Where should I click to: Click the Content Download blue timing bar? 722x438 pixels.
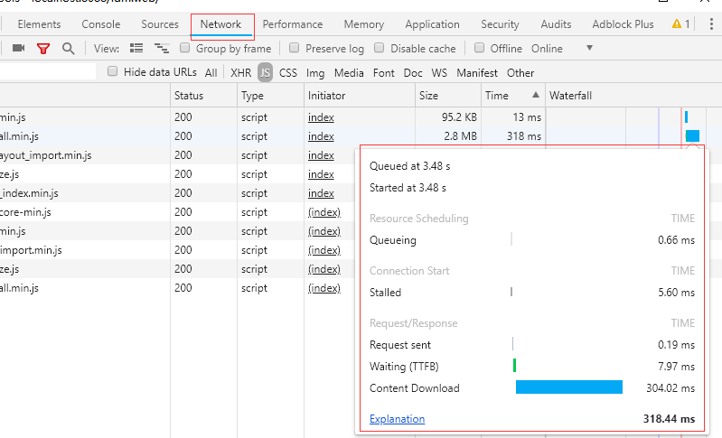[569, 387]
